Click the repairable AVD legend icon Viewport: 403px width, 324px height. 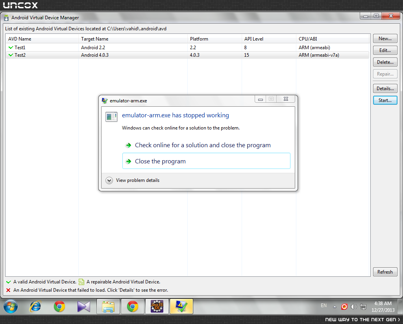pyautogui.click(x=81, y=282)
